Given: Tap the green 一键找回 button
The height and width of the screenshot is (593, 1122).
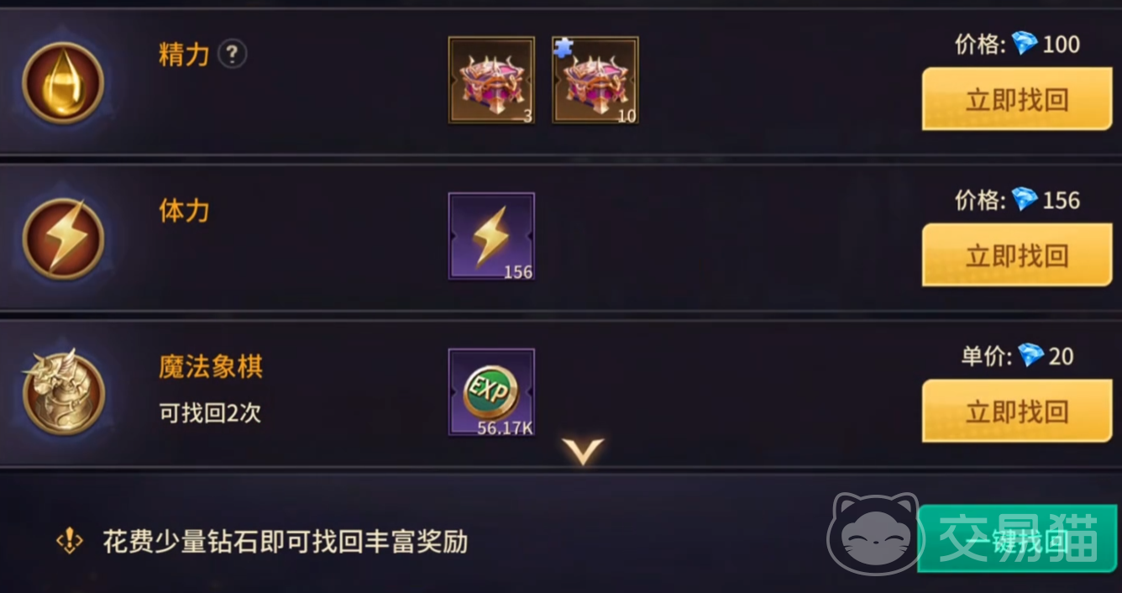Looking at the screenshot, I should point(1018,539).
